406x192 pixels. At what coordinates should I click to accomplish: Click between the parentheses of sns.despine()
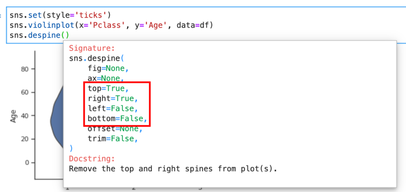pyautogui.click(x=65, y=35)
